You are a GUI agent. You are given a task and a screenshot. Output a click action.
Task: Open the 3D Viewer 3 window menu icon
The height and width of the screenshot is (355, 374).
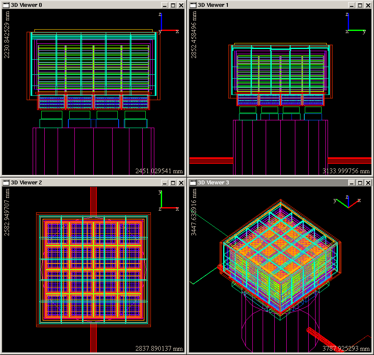coord(193,183)
